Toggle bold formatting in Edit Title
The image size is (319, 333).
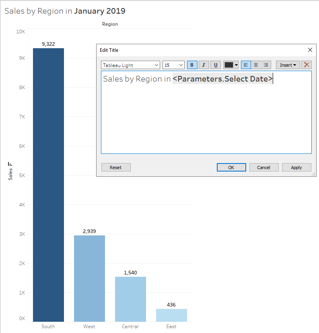coord(192,65)
